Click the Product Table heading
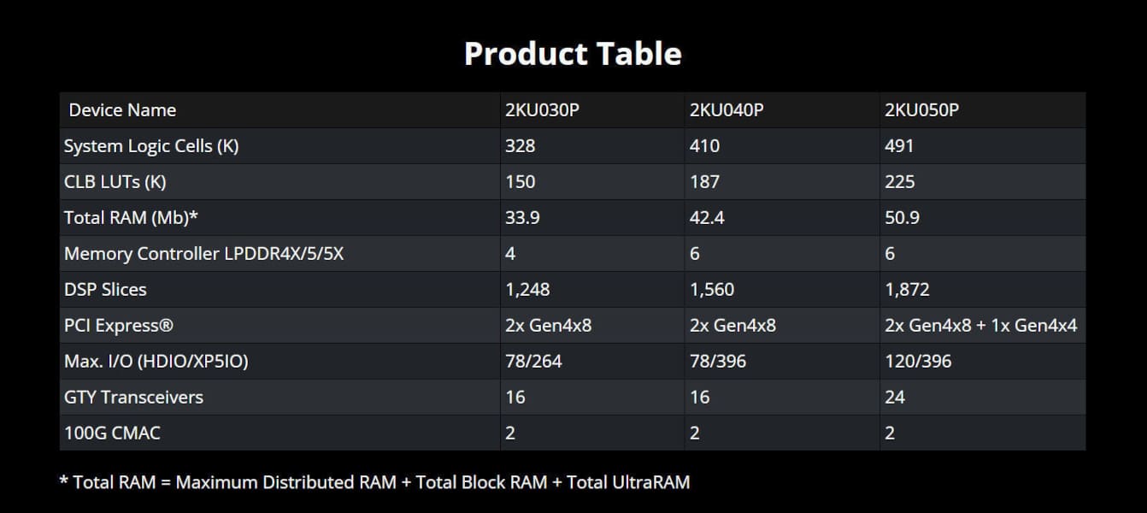1147x513 pixels. pos(573,54)
